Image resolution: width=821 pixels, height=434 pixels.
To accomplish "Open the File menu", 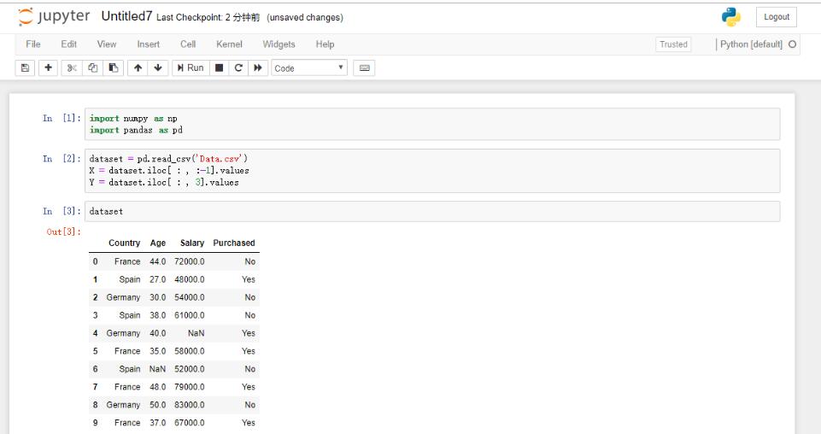I will coord(33,44).
